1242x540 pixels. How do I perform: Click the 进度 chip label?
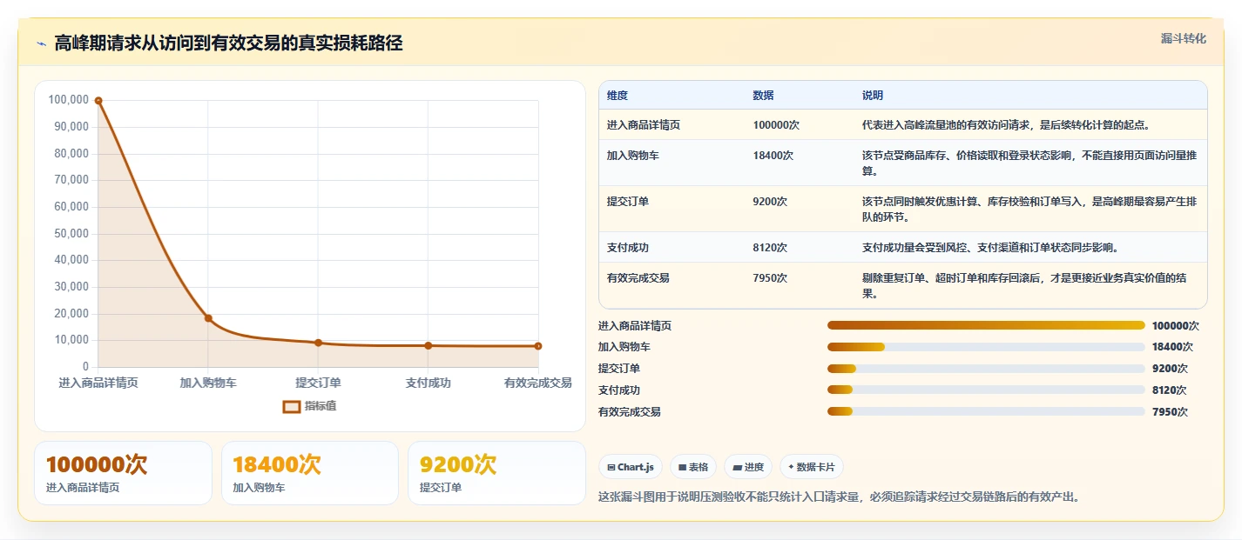coord(754,468)
